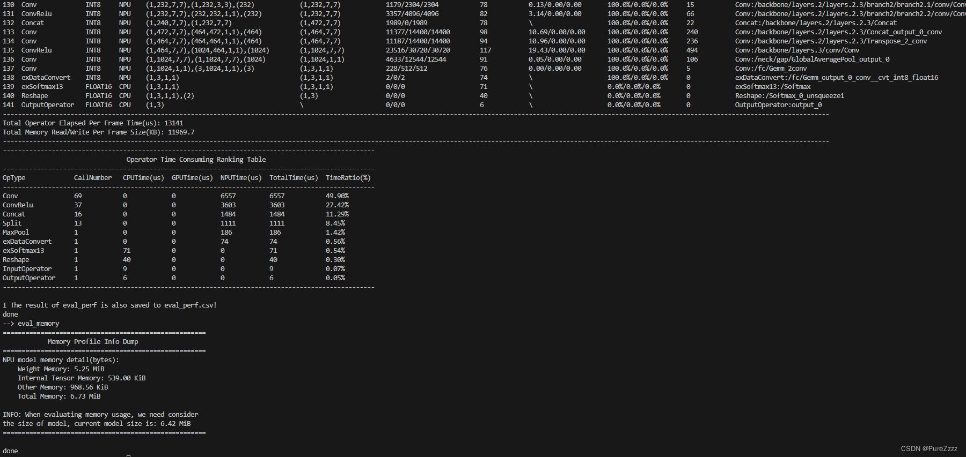Image resolution: width=966 pixels, height=457 pixels.
Task: Click 'Internal Tensor Memory: 539.00 KiB' line
Action: [x=82, y=378]
